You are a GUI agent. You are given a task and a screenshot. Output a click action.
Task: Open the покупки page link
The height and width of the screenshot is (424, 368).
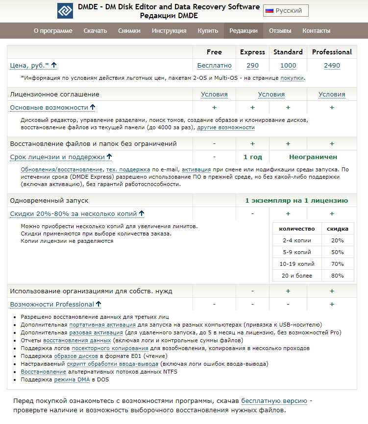pos(292,78)
